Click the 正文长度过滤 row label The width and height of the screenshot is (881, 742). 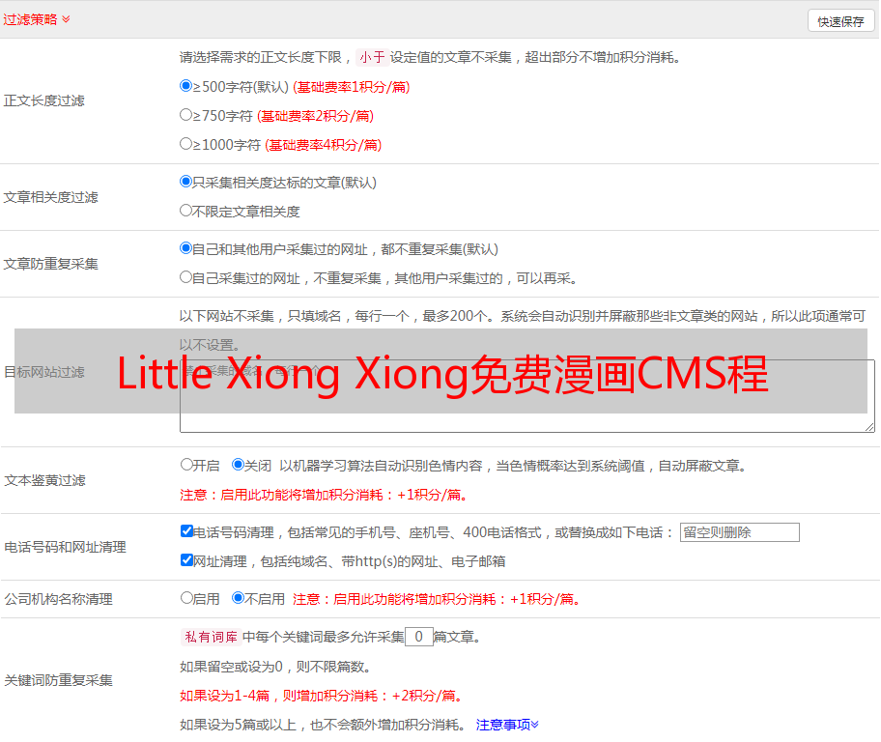pos(43,100)
